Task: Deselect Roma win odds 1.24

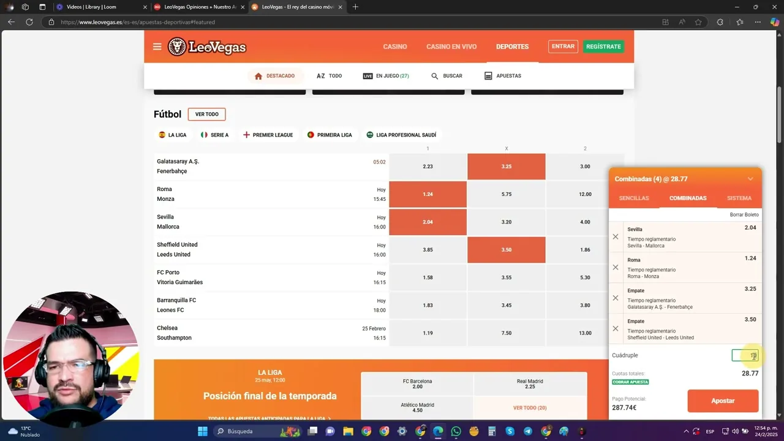Action: tap(428, 194)
